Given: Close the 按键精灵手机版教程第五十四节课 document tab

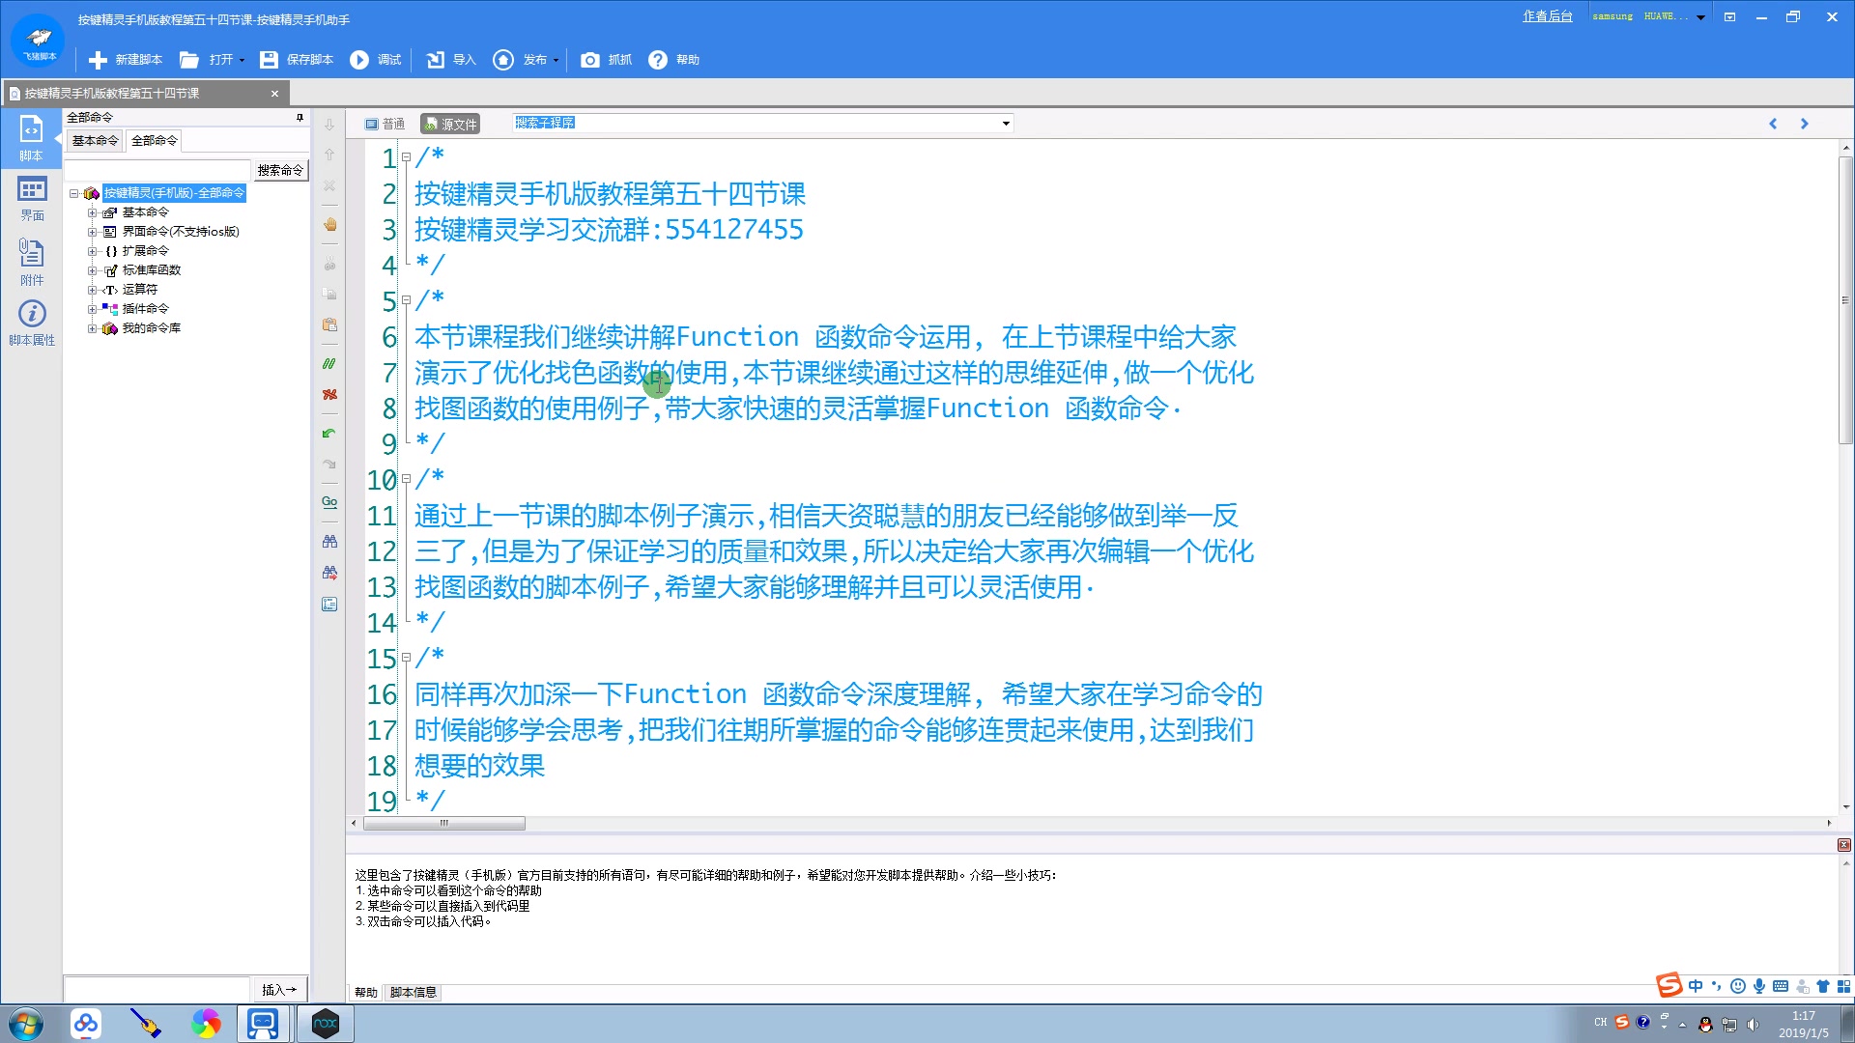Looking at the screenshot, I should pyautogui.click(x=274, y=94).
